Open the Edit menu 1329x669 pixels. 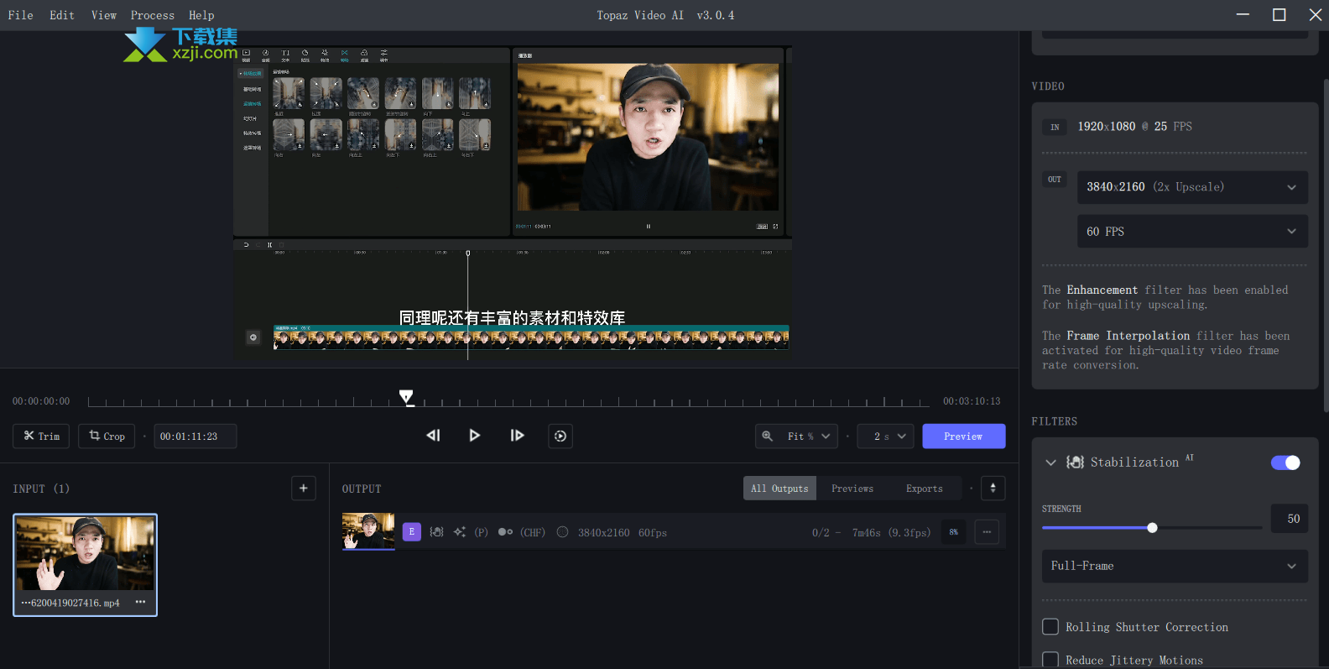(62, 15)
